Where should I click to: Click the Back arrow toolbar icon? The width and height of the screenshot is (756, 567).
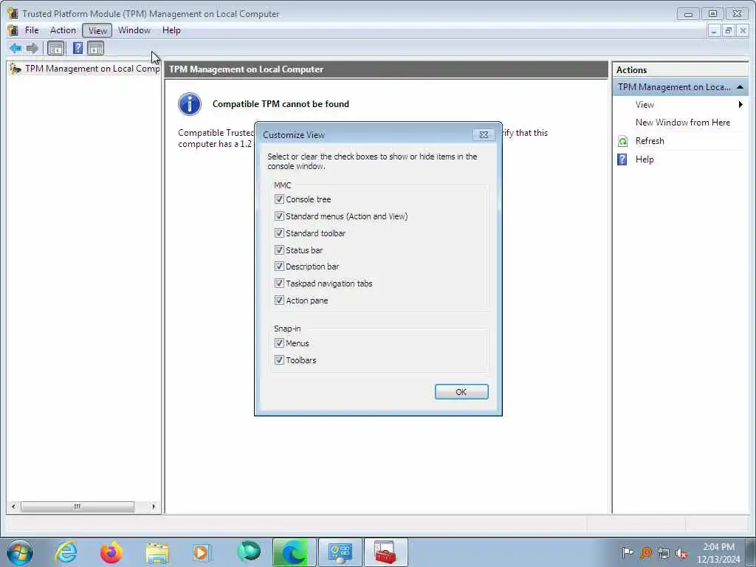16,48
